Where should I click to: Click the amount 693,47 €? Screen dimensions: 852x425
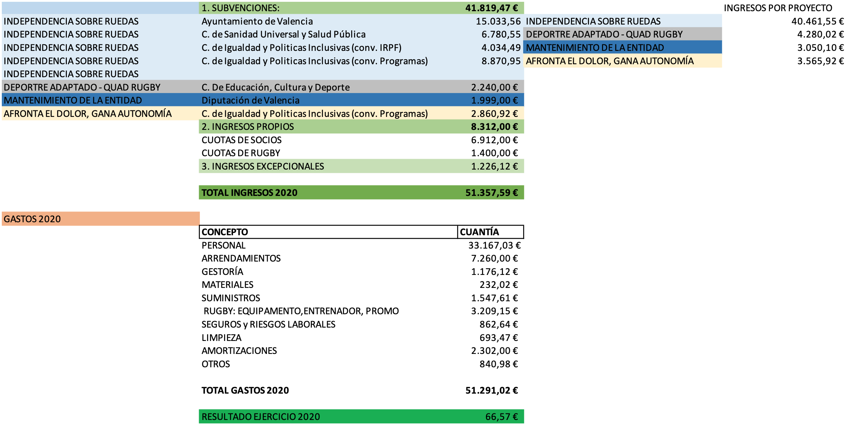click(x=499, y=338)
